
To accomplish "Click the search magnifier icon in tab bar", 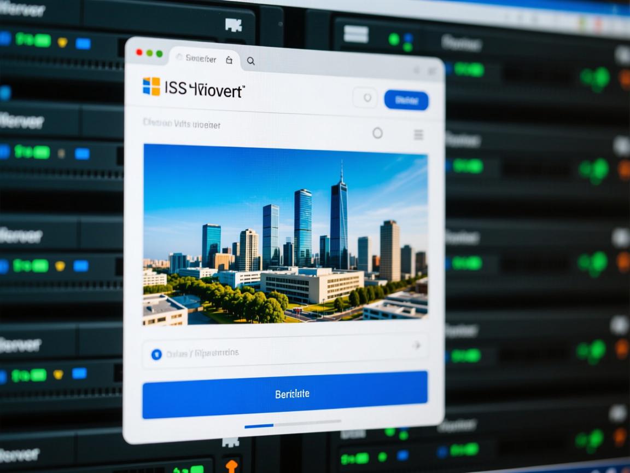I will click(250, 61).
